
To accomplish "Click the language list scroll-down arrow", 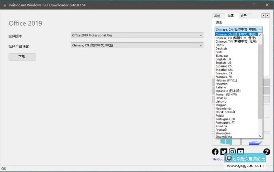I will 260,136.
